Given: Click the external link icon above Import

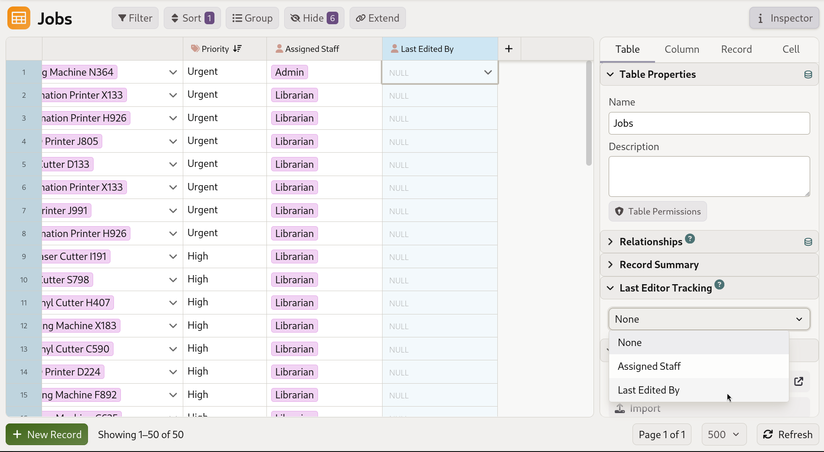Looking at the screenshot, I should coord(799,381).
